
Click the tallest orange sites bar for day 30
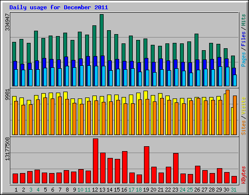pyautogui.click(x=228, y=112)
